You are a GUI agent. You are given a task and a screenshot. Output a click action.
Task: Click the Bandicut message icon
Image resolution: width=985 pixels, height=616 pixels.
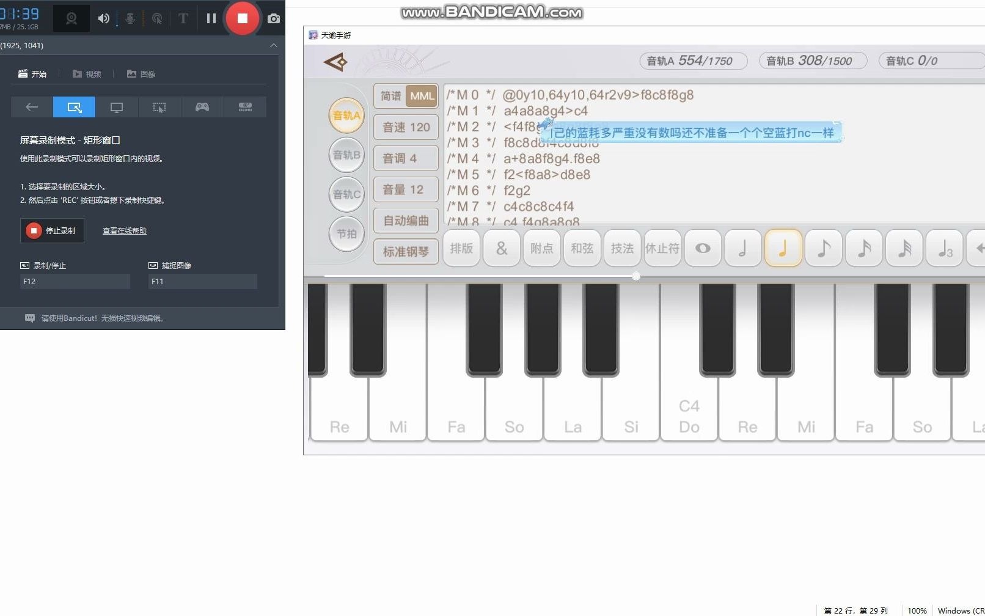tap(29, 318)
